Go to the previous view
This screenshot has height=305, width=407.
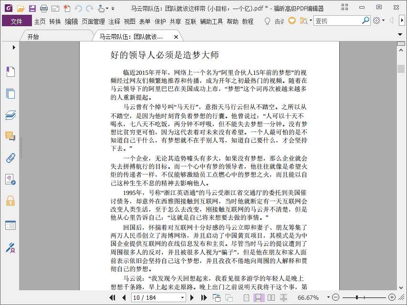pos(217,297)
